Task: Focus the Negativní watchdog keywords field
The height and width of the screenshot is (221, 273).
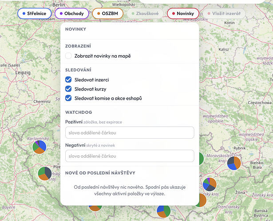Action: 130,156
